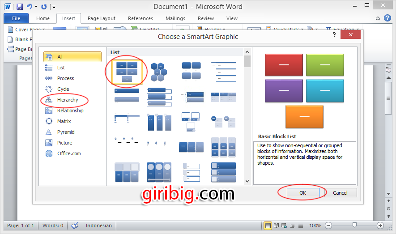Change language from Indonesian in status bar
This screenshot has width=396, height=234.
99,225
